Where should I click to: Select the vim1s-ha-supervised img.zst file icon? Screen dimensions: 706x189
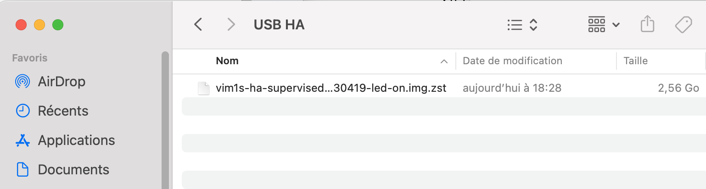pyautogui.click(x=203, y=88)
